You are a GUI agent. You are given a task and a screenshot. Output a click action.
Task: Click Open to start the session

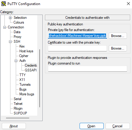click(91, 126)
